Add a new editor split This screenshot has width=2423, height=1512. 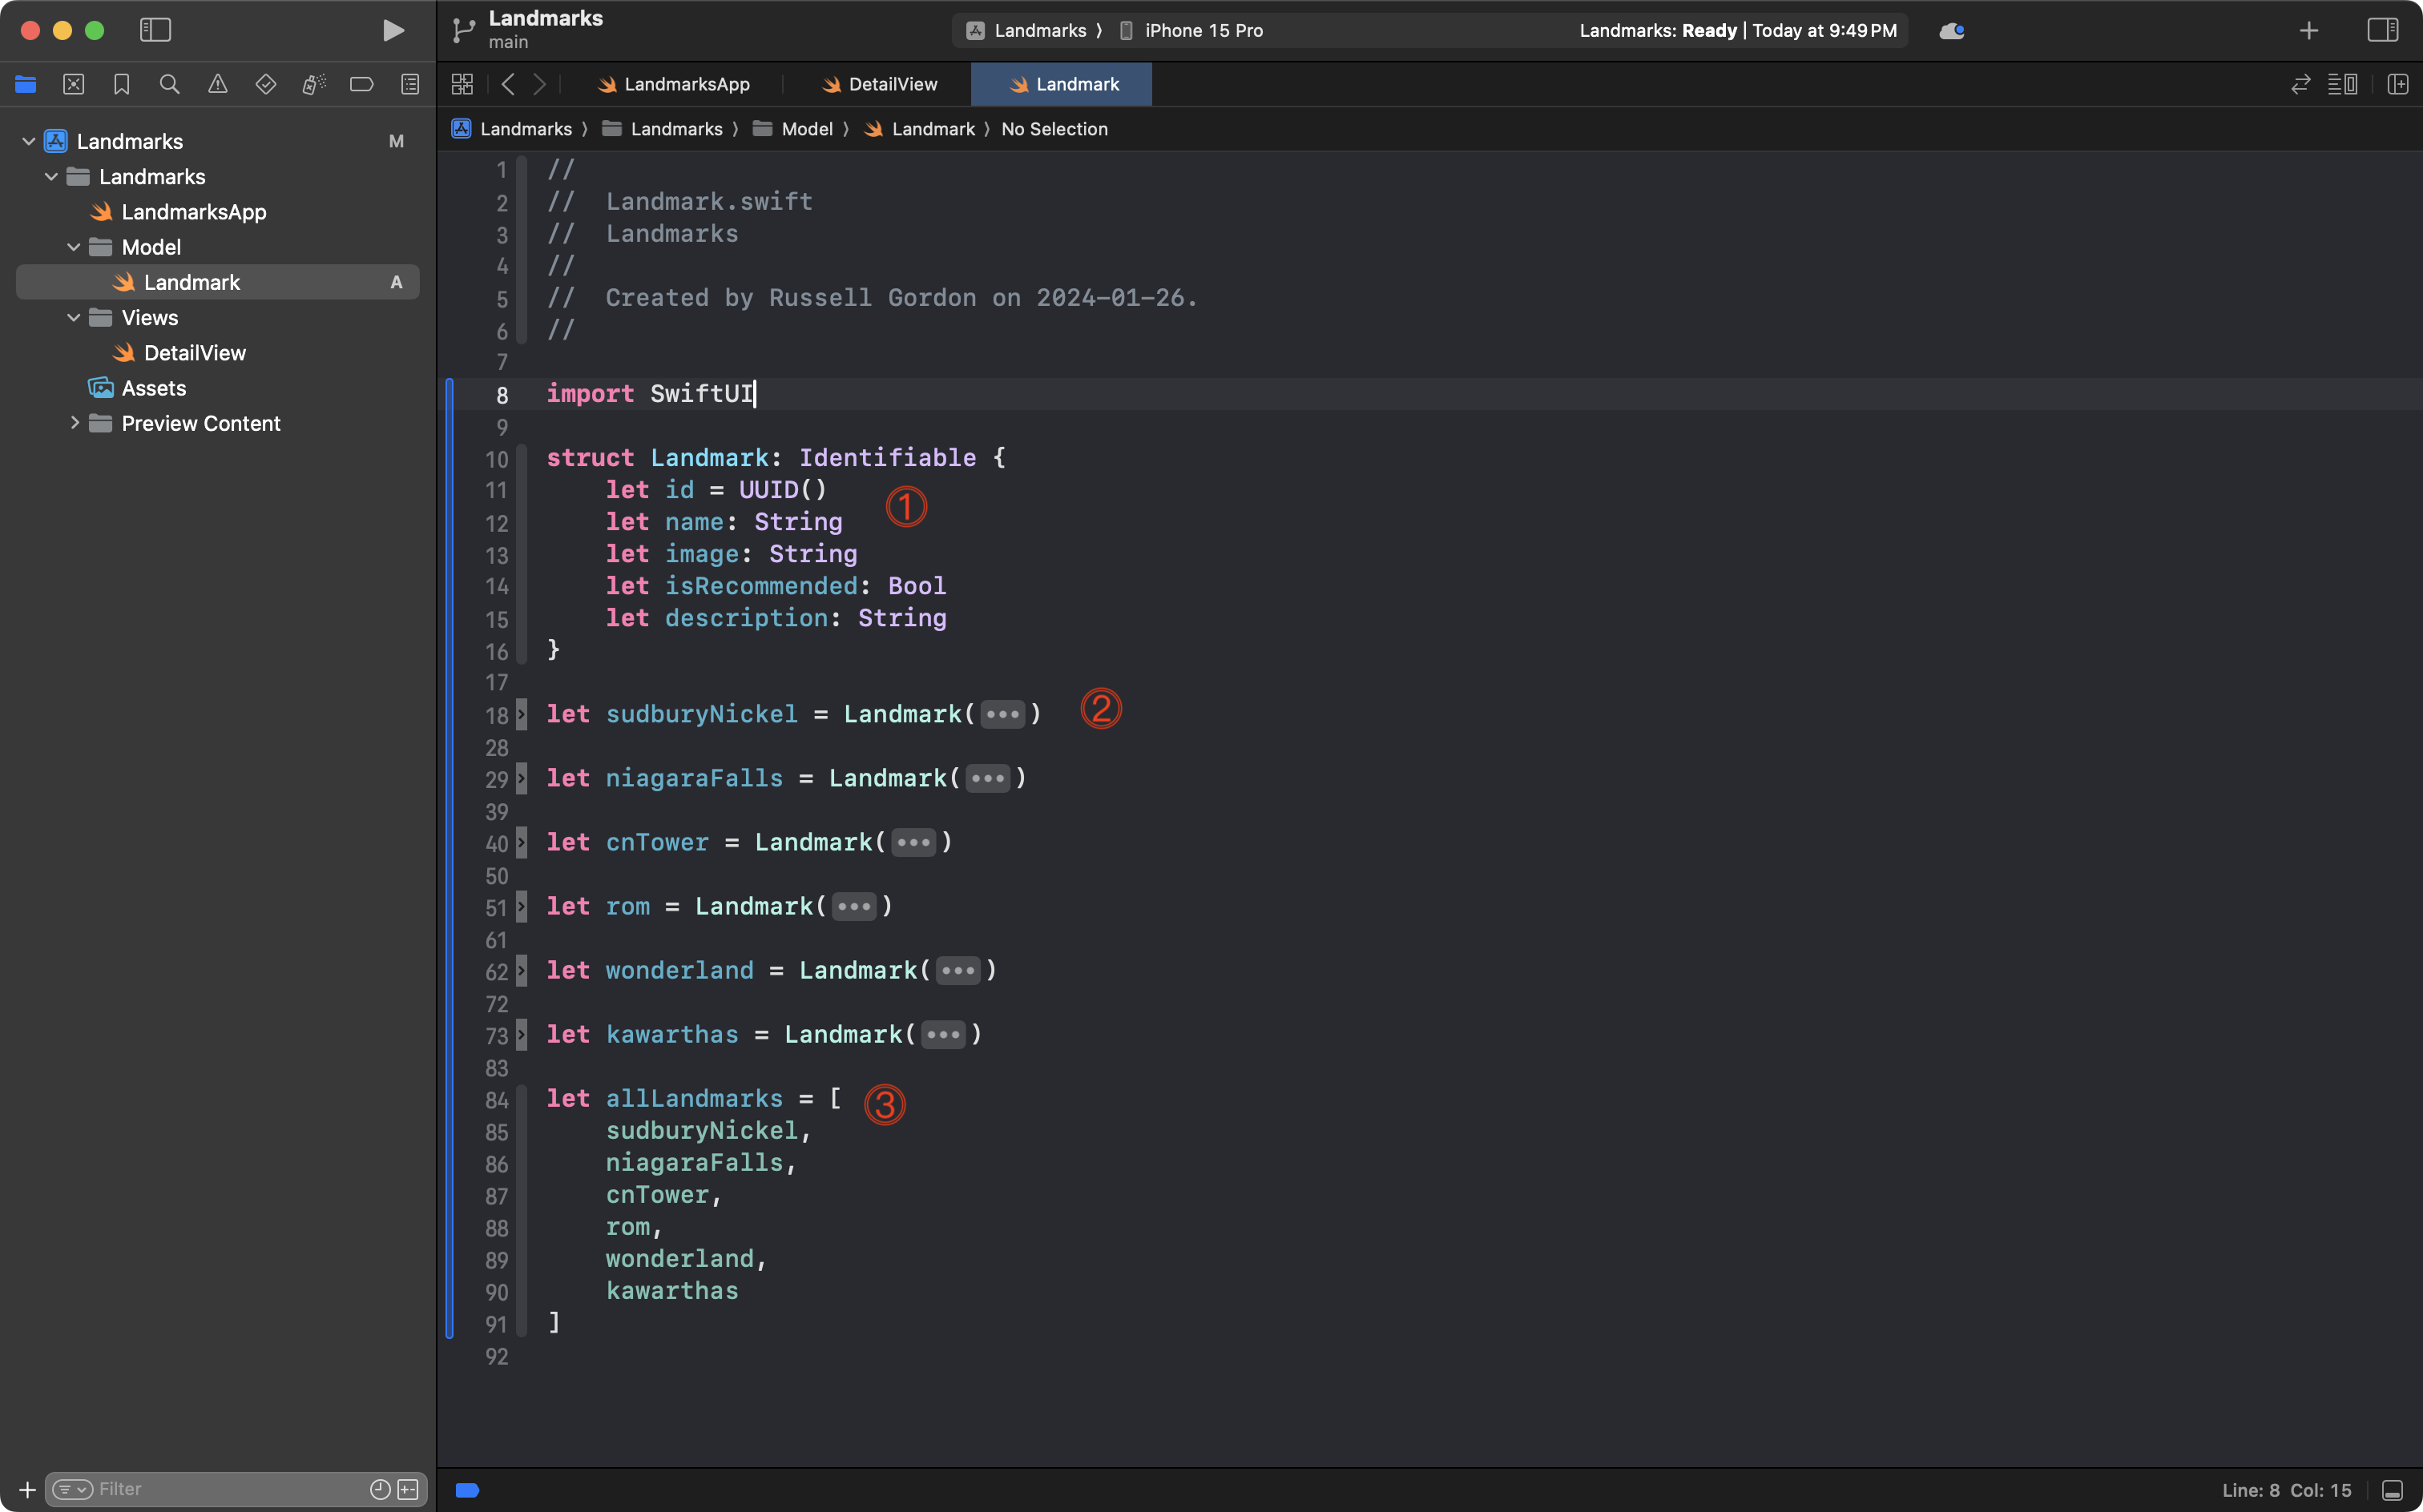coord(2399,84)
